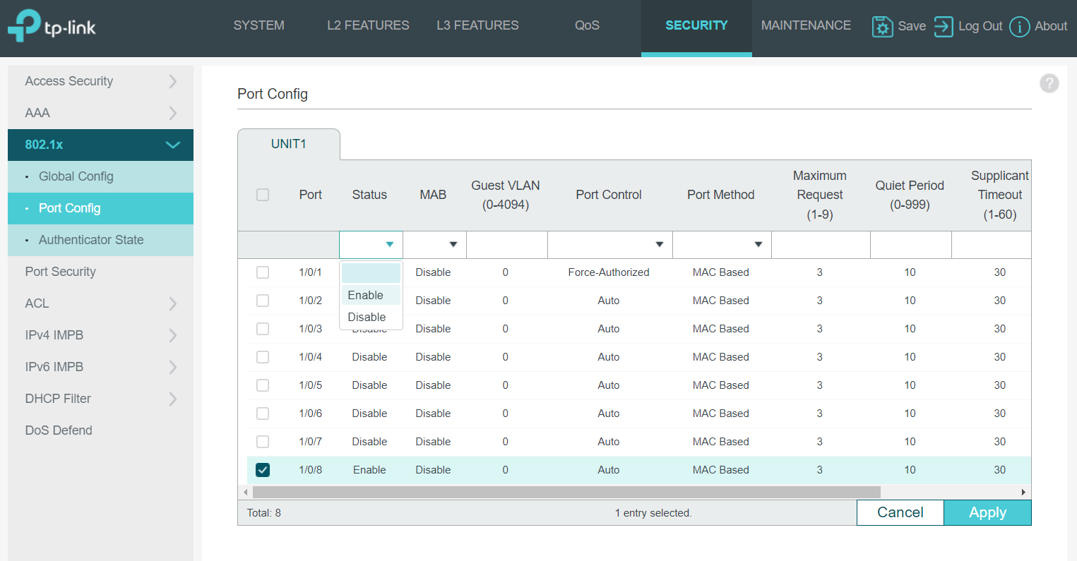
Task: Open the MAB filter dropdown
Action: (434, 245)
